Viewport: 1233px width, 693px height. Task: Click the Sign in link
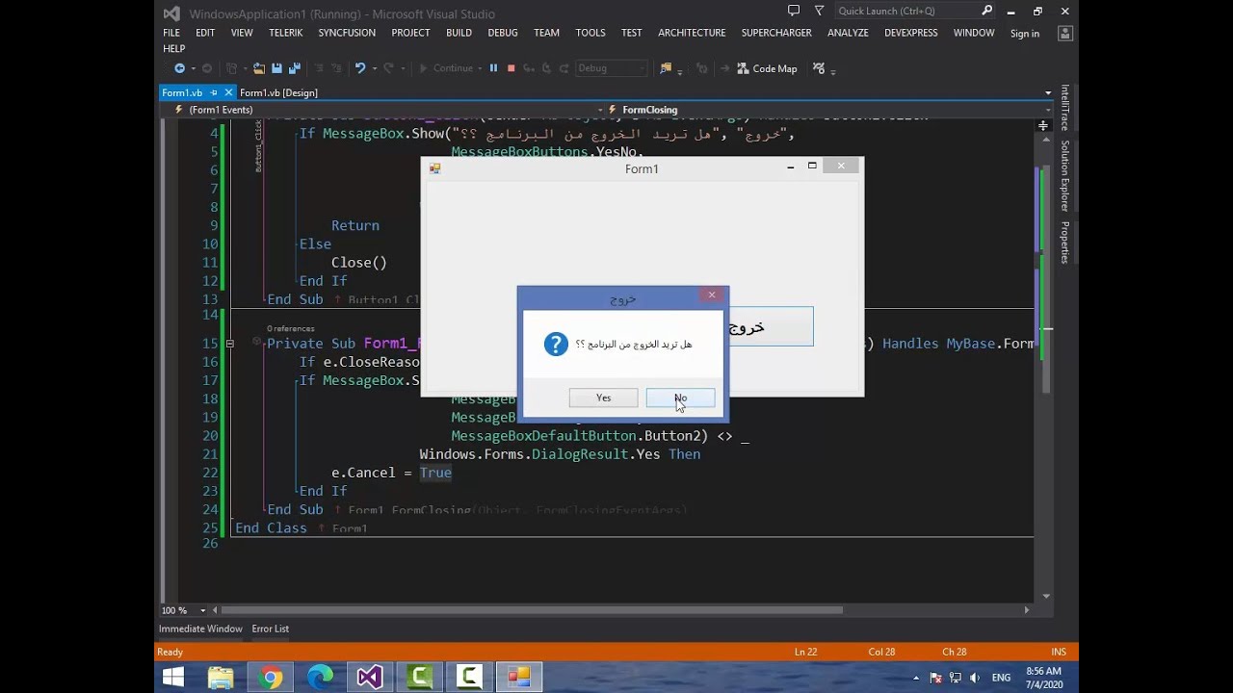[1025, 34]
